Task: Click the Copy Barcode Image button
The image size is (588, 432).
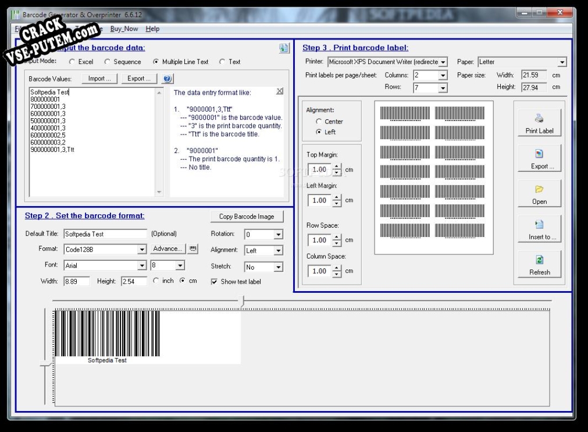Action: 247,216
